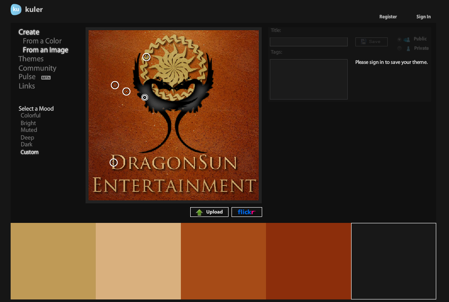The image size is (449, 302).
Task: Click the Register link
Action: (388, 17)
